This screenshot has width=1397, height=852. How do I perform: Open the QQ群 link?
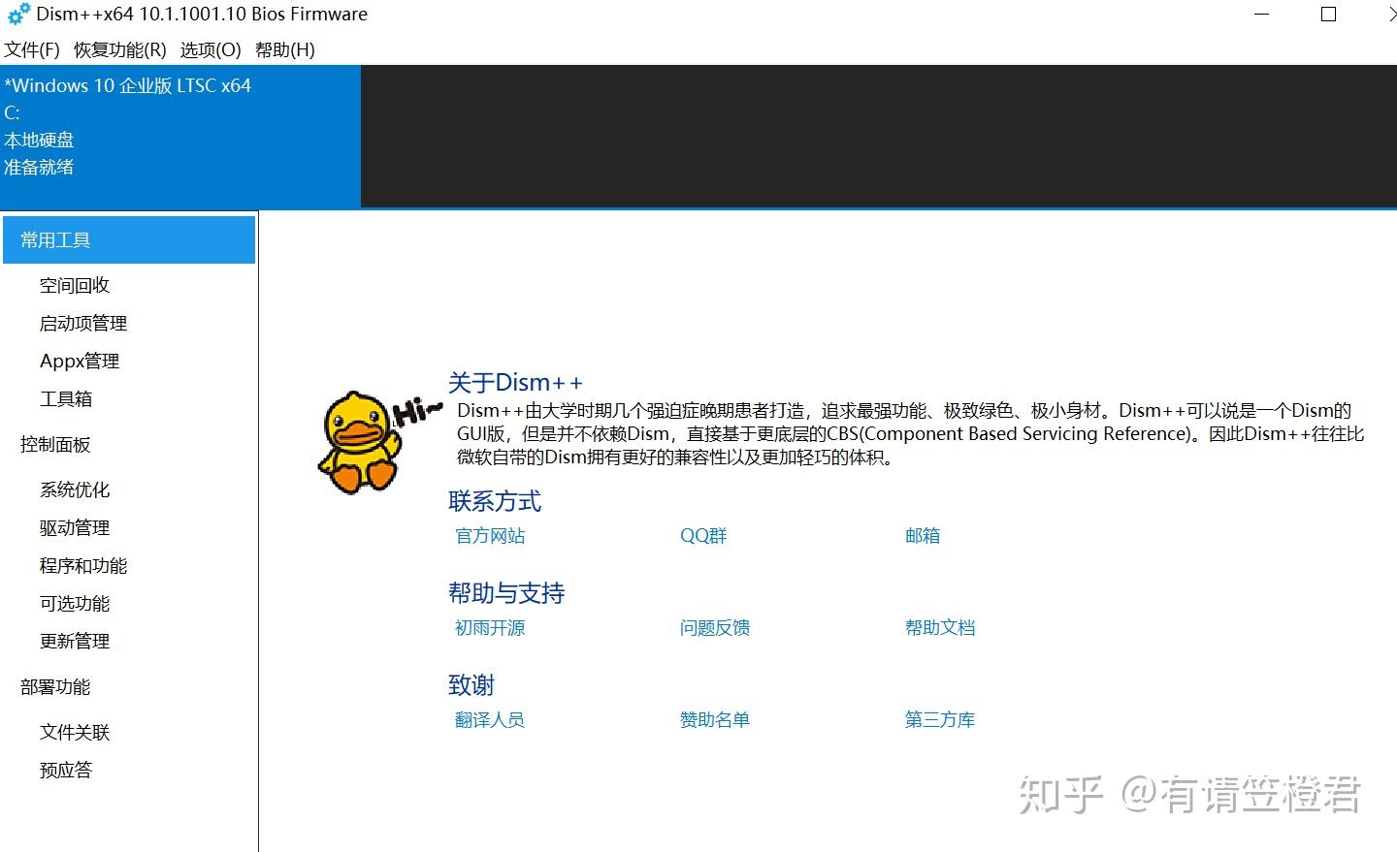(x=703, y=535)
